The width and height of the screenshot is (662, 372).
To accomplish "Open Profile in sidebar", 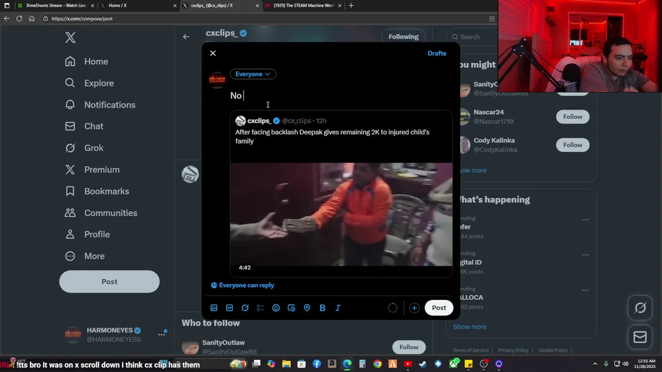I will 87,235.
